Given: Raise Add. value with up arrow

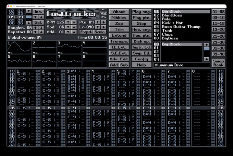Looking at the screenshot, I should coord(68,32).
